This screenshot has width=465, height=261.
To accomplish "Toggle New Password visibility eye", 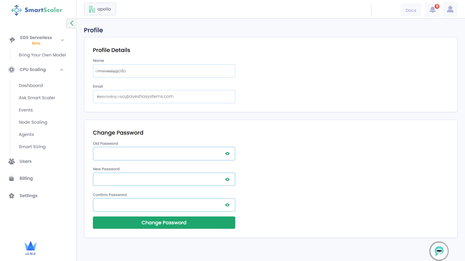I will 227,179.
